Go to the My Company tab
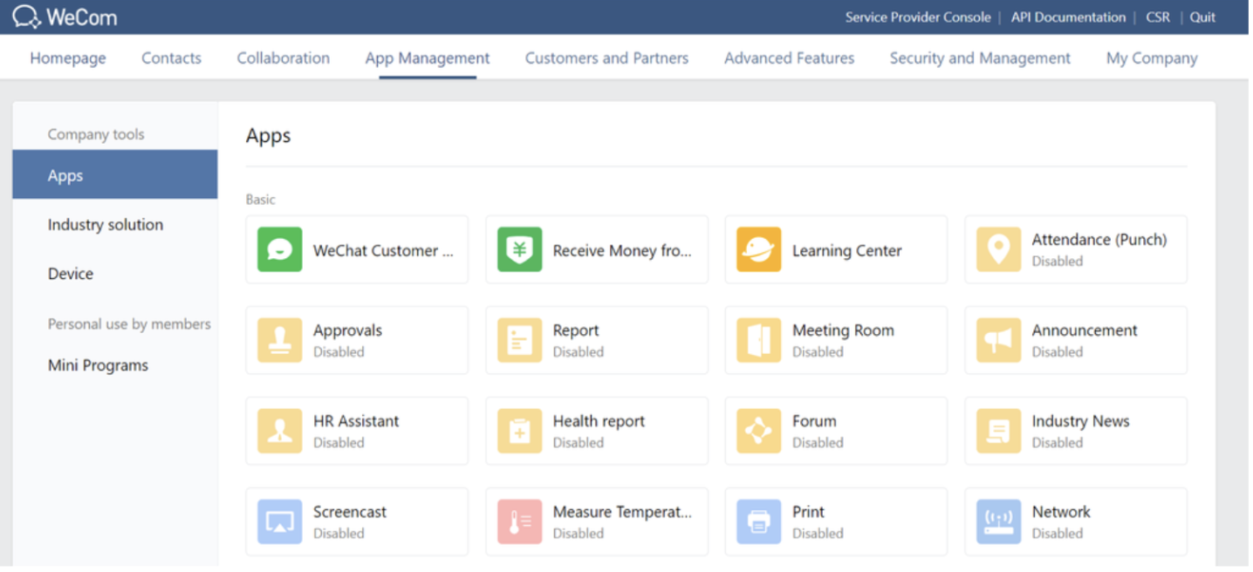The image size is (1253, 572). (x=1152, y=58)
